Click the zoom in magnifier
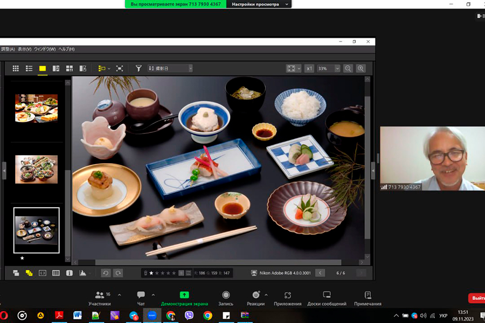 tap(361, 68)
